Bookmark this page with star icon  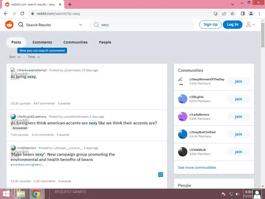(x=232, y=13)
